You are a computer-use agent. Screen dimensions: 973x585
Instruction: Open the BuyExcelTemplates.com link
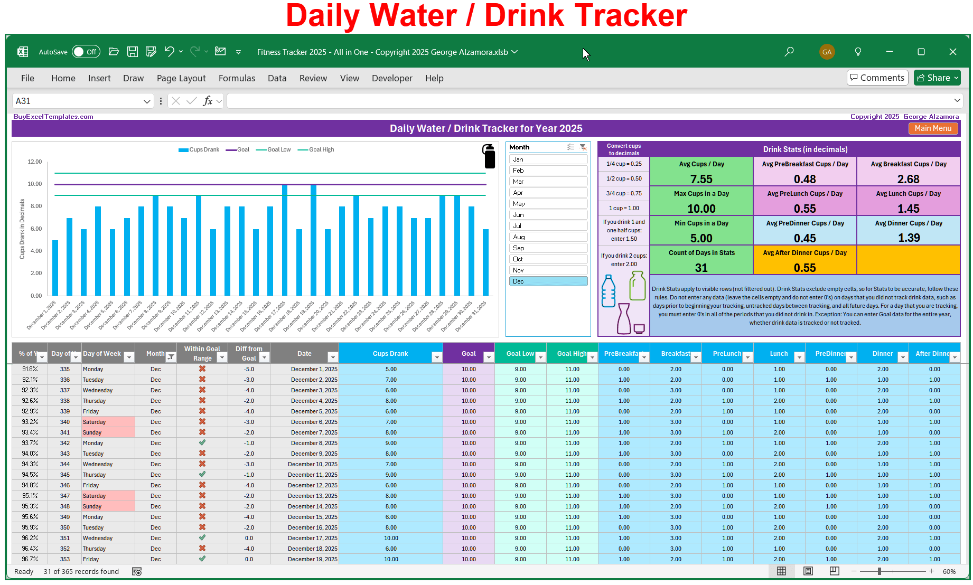click(53, 116)
